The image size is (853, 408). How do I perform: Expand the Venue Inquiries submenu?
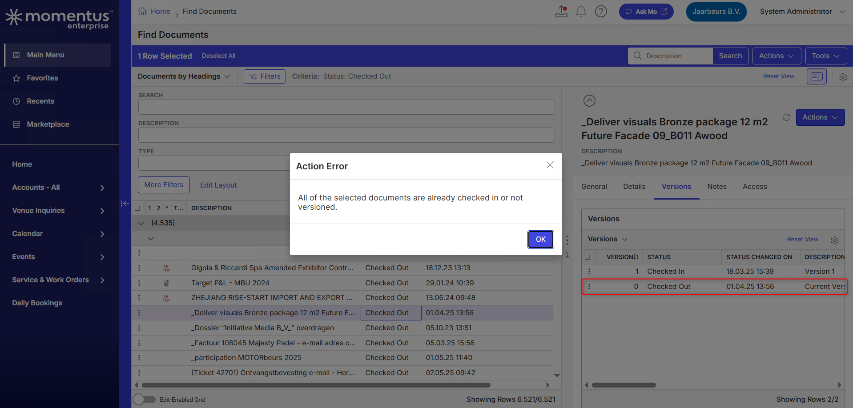102,211
